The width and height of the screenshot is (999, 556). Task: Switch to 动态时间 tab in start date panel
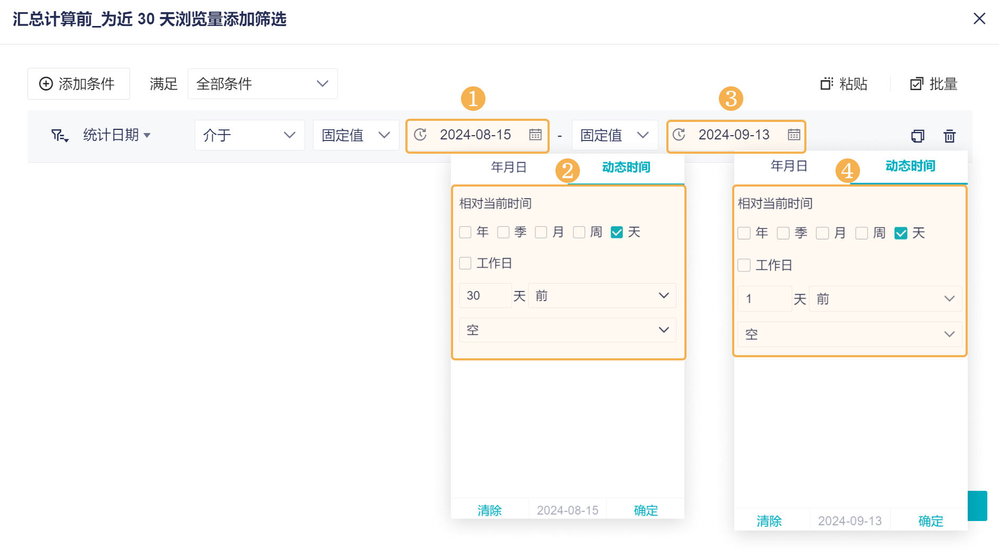coord(626,167)
